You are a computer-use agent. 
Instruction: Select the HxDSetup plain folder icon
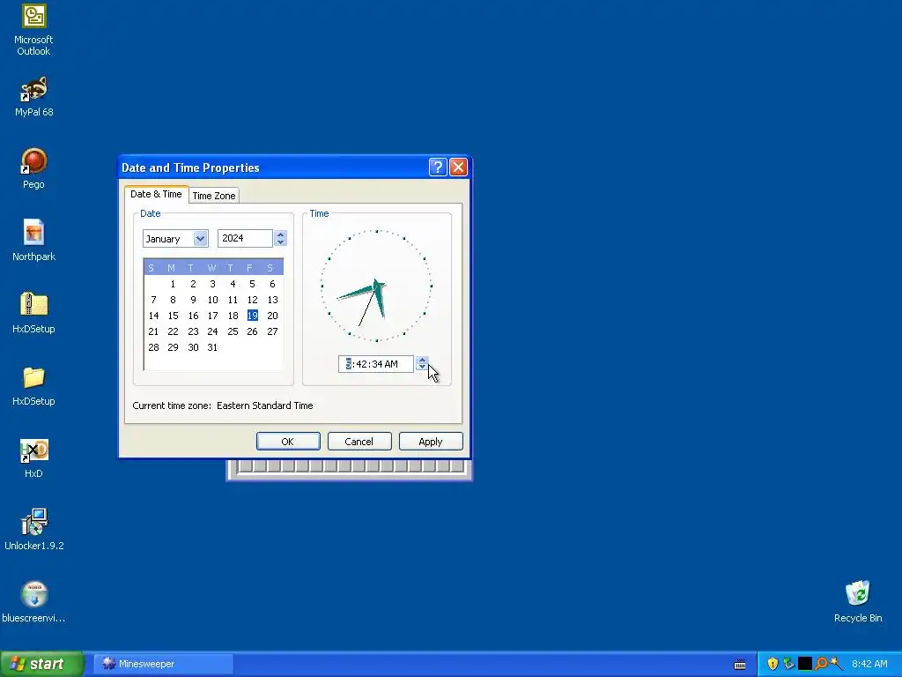(33, 385)
